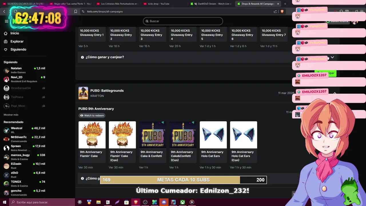Image resolution: width=366 pixels, height=206 pixels.
Task: Select 9th Anniversary Holo Cat Ears reward
Action: pos(213,142)
